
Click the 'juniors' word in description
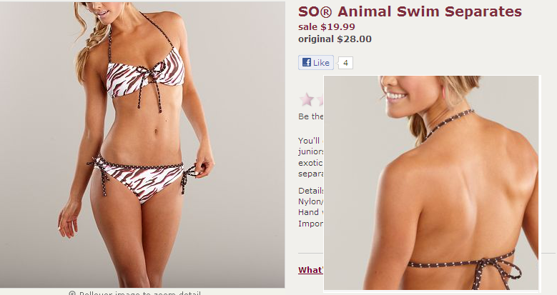point(311,151)
